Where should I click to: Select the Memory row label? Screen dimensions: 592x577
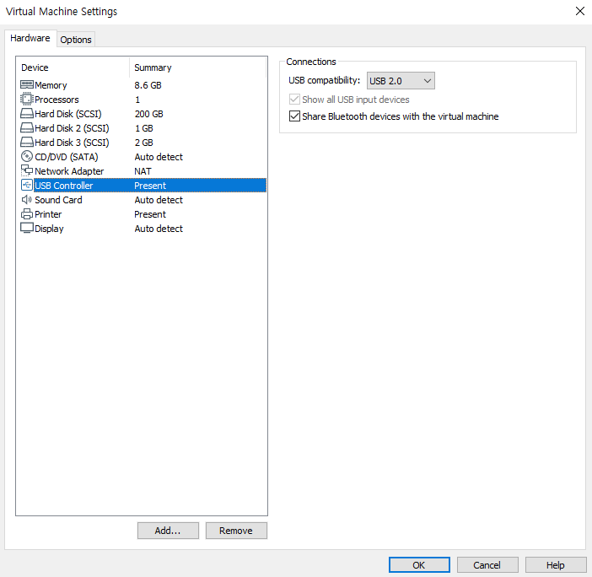[51, 85]
